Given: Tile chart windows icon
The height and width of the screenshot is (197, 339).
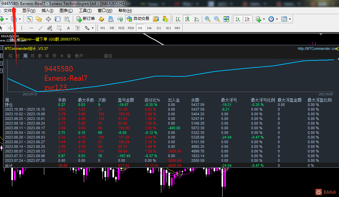Looking at the screenshot, I should tap(226, 19).
